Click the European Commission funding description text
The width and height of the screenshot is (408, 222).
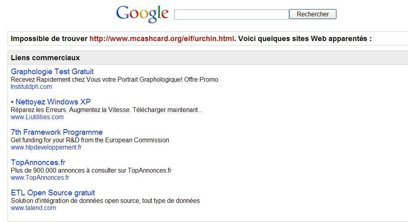click(90, 140)
